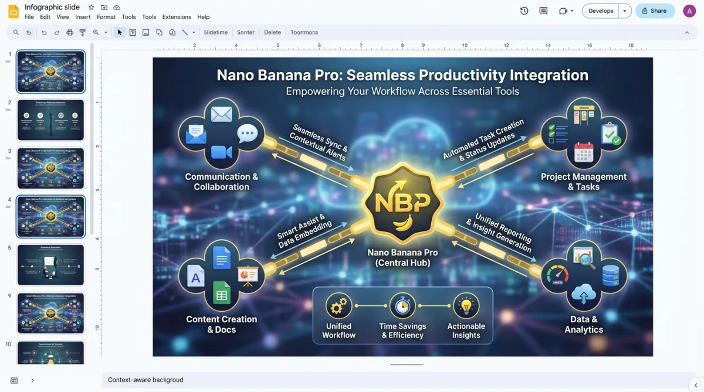
Task: Expand the zoom level dropdown arrow
Action: [106, 33]
